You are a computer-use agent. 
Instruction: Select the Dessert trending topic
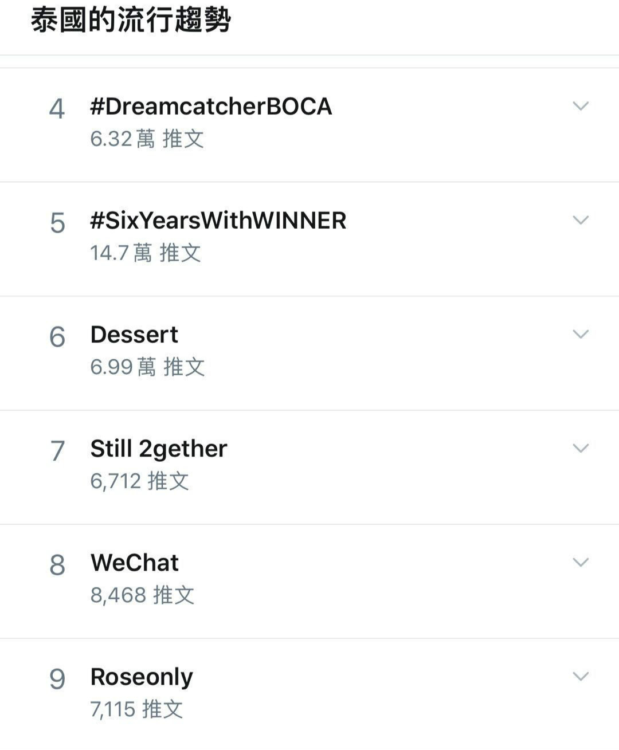pyautogui.click(x=134, y=335)
